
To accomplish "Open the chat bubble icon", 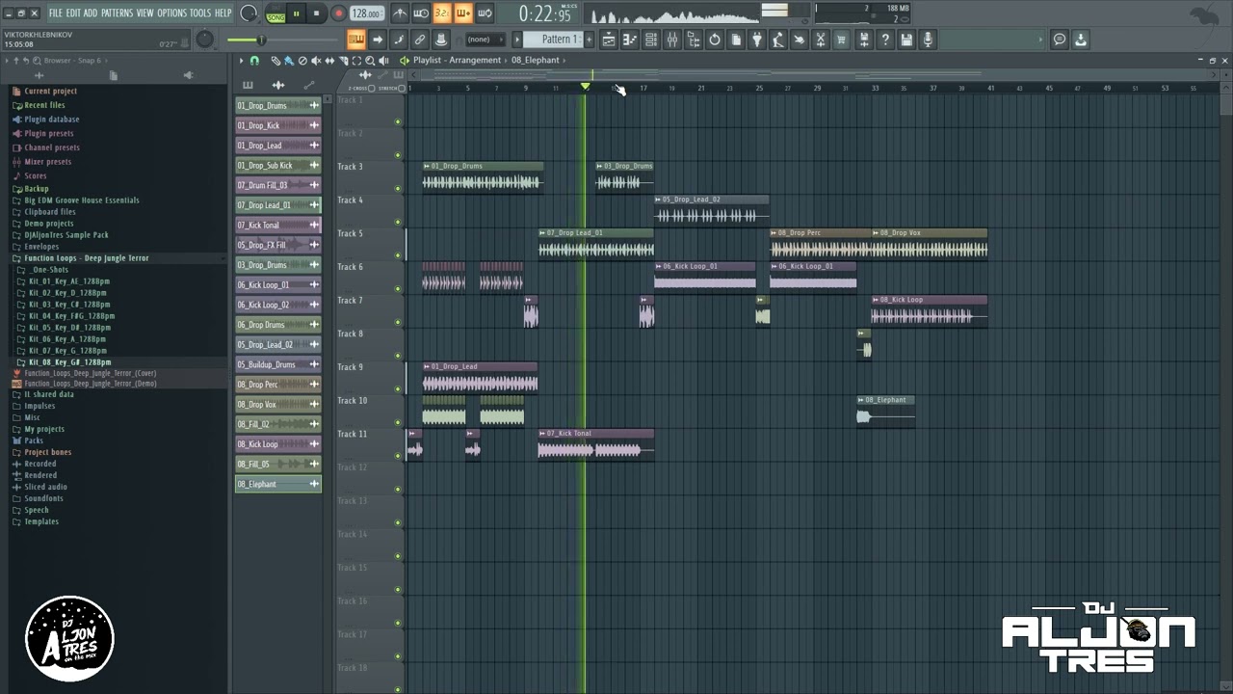I will (x=1060, y=40).
